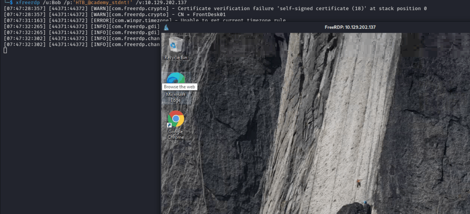The height and width of the screenshot is (214, 470).
Task: Click the "Microsoft Edge" label text
Action: [x=176, y=97]
